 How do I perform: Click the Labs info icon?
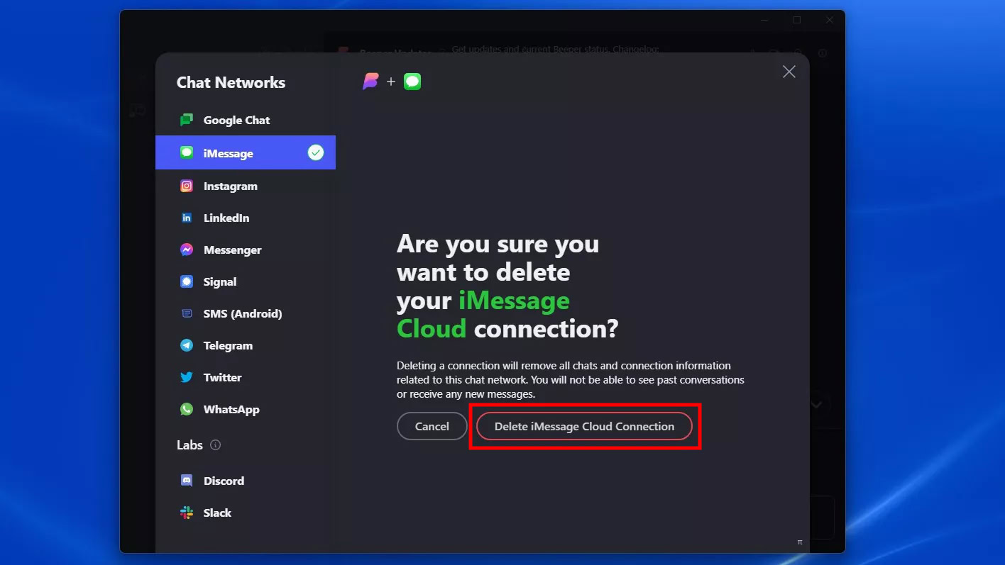click(216, 445)
